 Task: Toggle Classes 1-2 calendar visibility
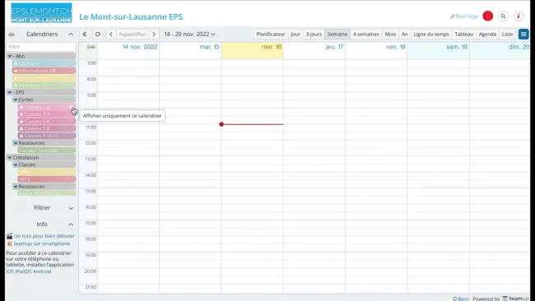[46, 107]
